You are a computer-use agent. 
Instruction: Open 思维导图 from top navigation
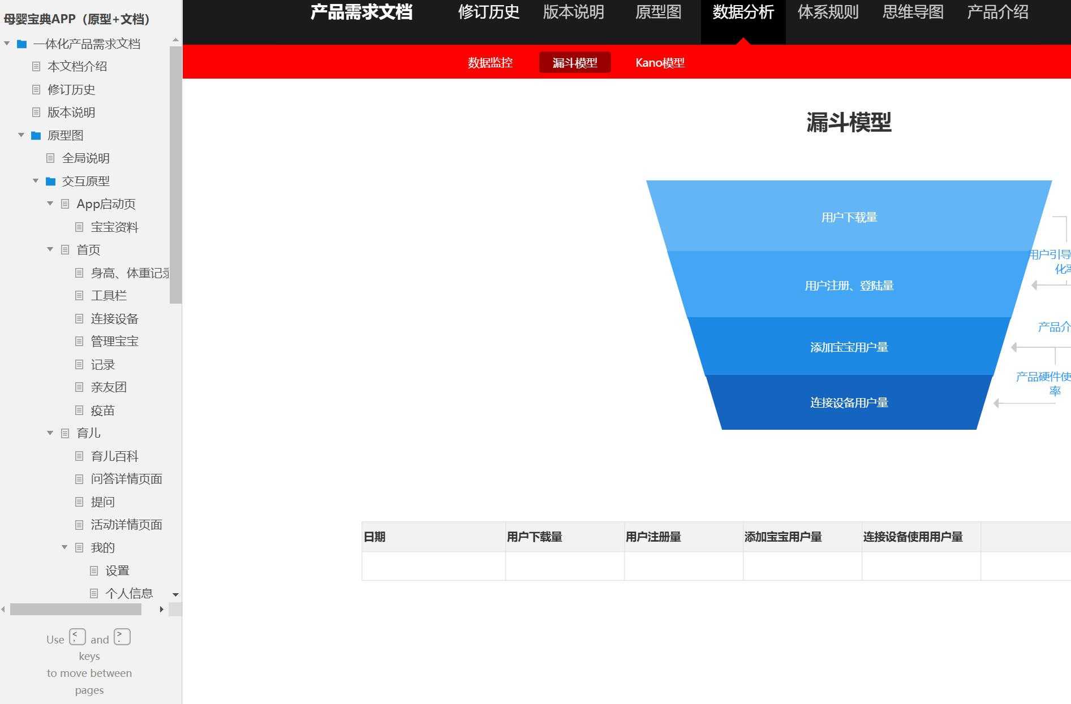click(911, 12)
